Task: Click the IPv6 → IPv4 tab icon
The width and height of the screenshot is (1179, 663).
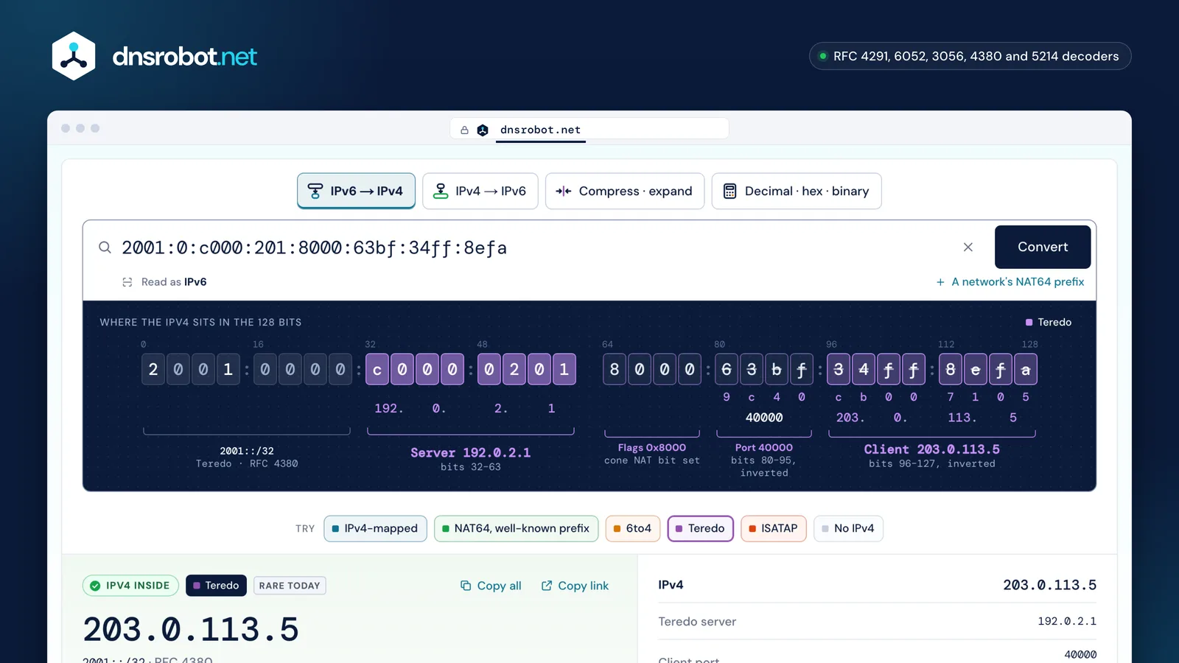Action: pyautogui.click(x=315, y=191)
